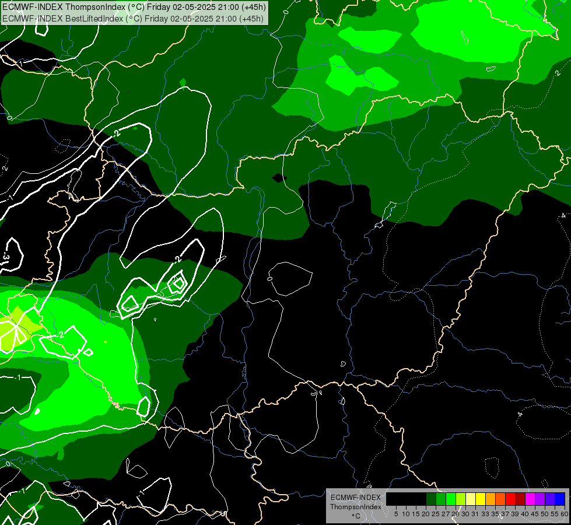Click the legend value 60
The height and width of the screenshot is (525, 571).
pyautogui.click(x=564, y=514)
